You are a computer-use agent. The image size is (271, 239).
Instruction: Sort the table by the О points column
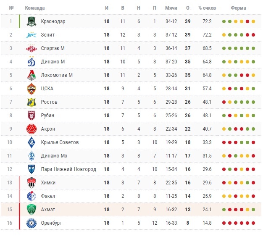point(188,8)
